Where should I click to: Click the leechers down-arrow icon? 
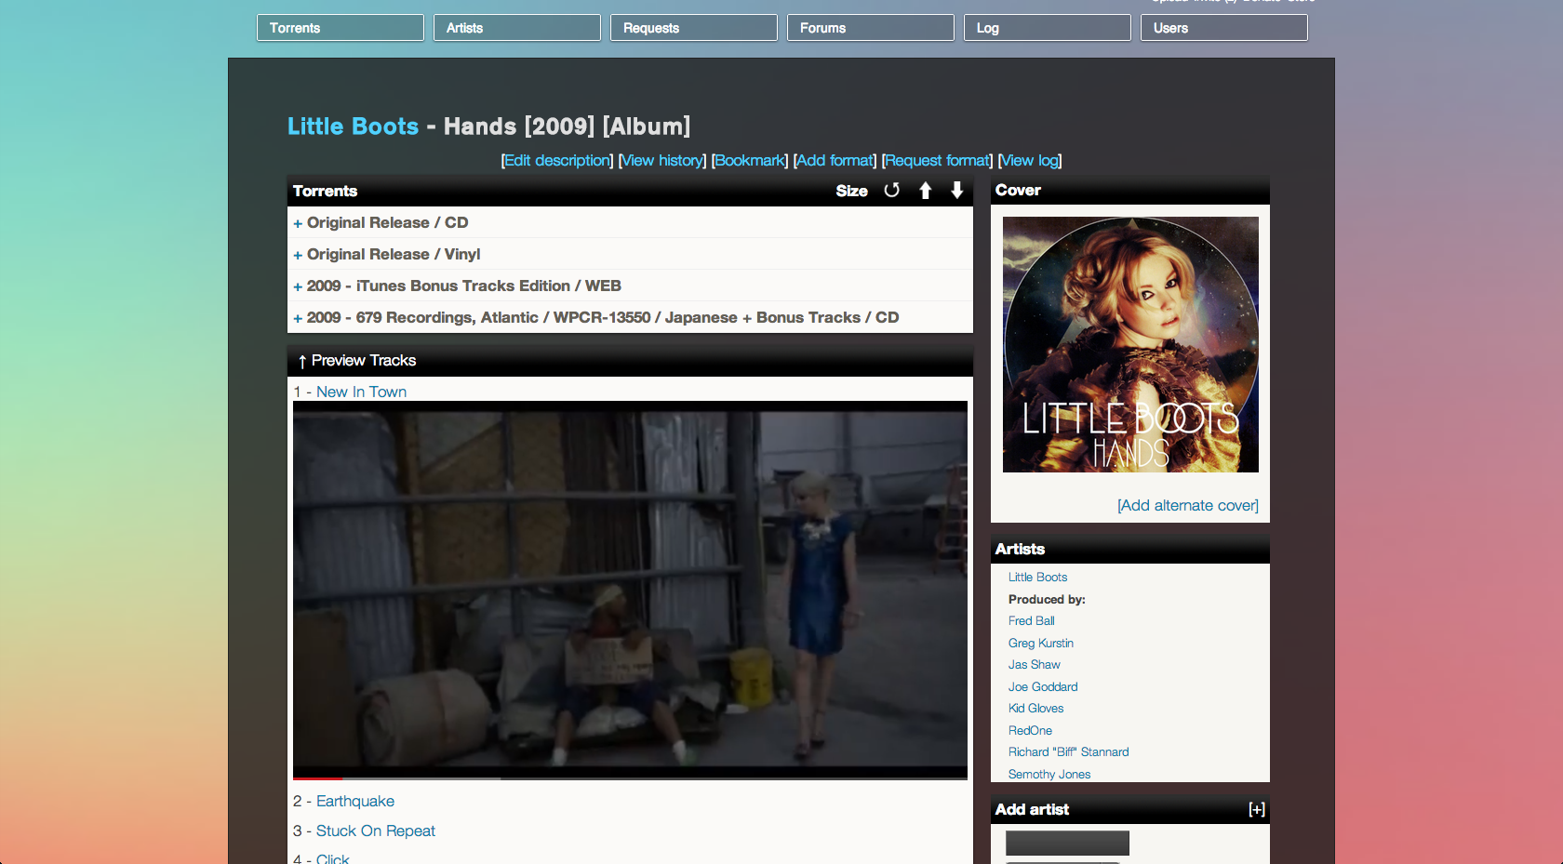tap(956, 191)
